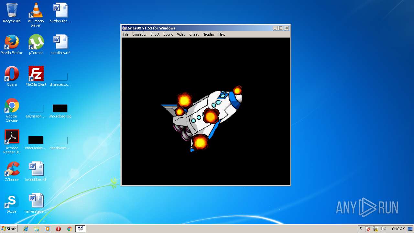The height and width of the screenshot is (233, 414).
Task: Select the insidefilter.rtf document icon
Action: pyautogui.click(x=36, y=172)
